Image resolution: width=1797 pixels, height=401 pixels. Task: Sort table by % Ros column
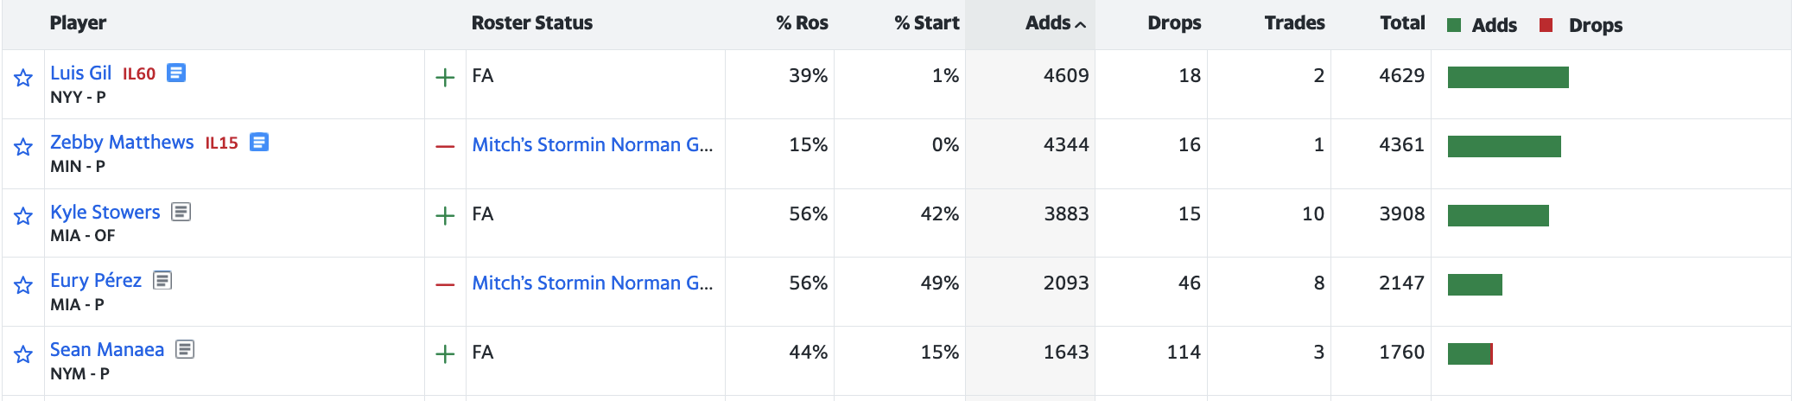coord(802,23)
